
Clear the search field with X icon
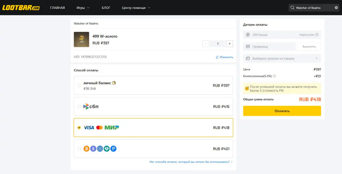[x=336, y=8]
